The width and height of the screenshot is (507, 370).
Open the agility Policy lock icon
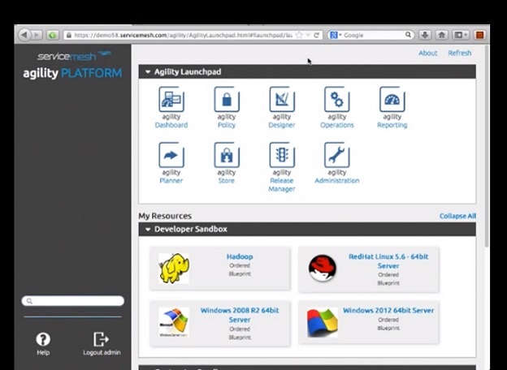click(x=227, y=100)
